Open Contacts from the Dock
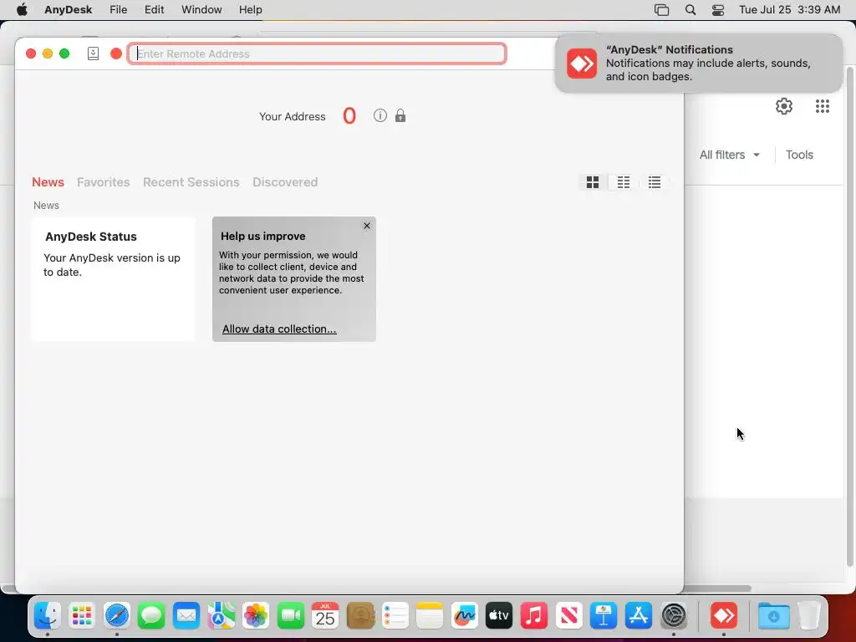Screen dimensions: 856x642 360,616
